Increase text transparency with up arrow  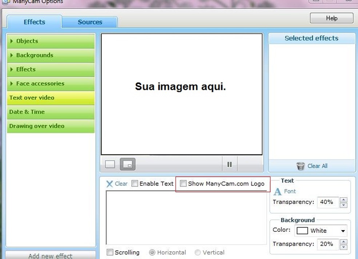pos(343,200)
